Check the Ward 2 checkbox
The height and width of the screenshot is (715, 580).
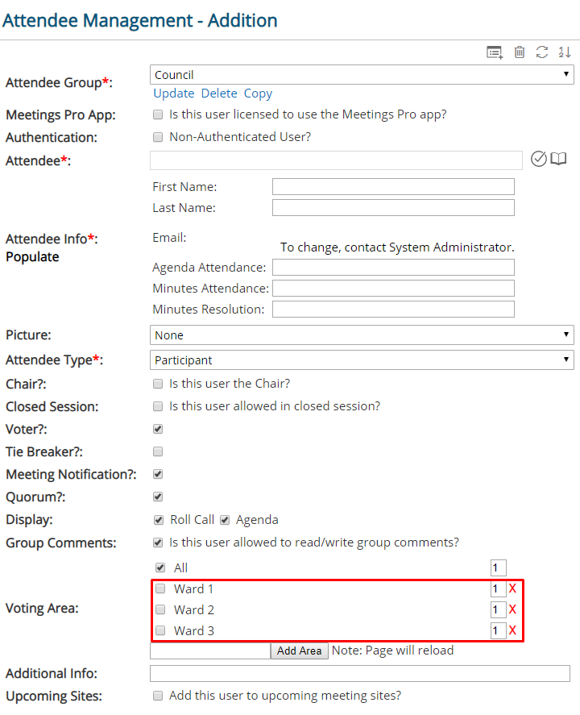(x=160, y=609)
